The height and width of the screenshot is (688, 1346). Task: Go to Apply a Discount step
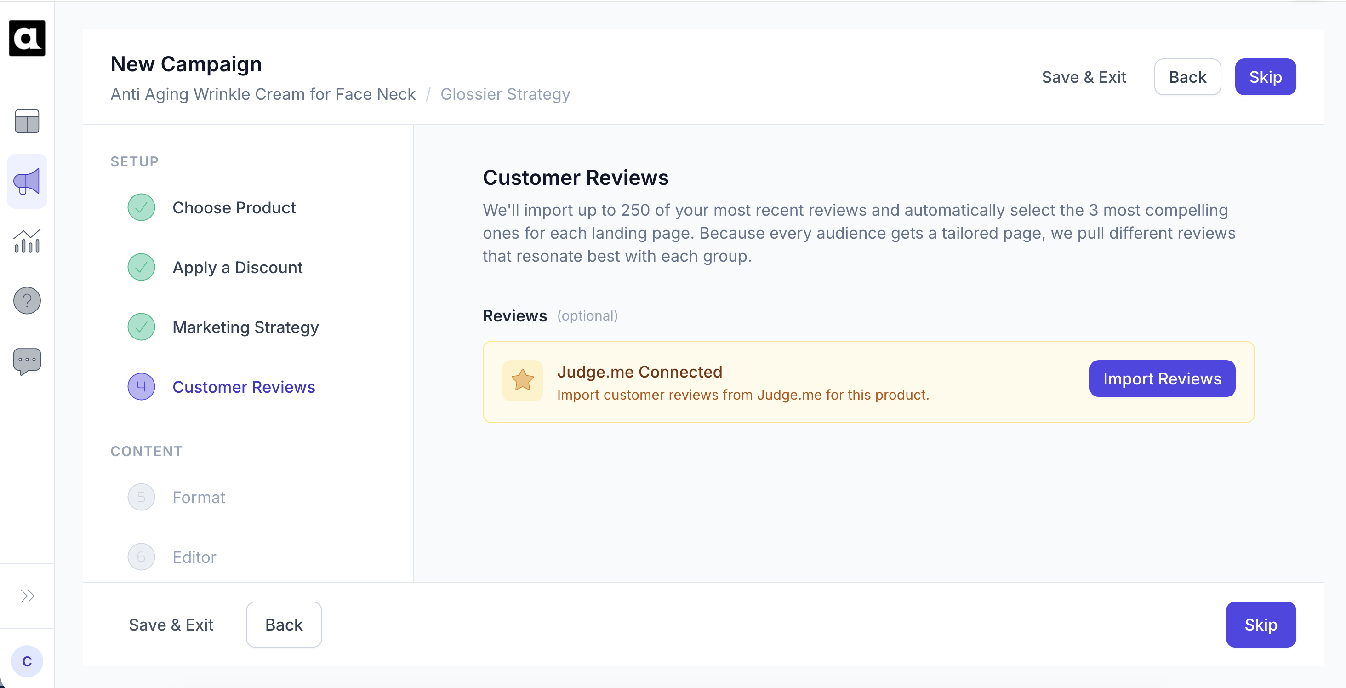tap(237, 267)
